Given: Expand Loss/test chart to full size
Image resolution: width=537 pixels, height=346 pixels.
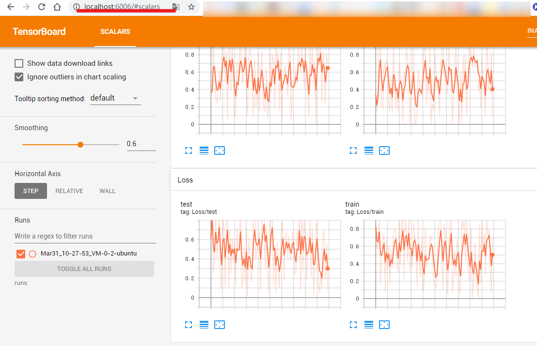Looking at the screenshot, I should [189, 324].
